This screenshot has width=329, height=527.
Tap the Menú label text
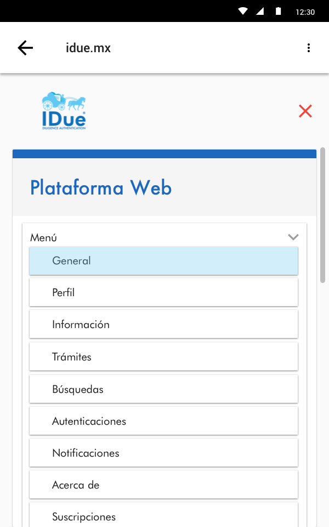click(x=44, y=237)
